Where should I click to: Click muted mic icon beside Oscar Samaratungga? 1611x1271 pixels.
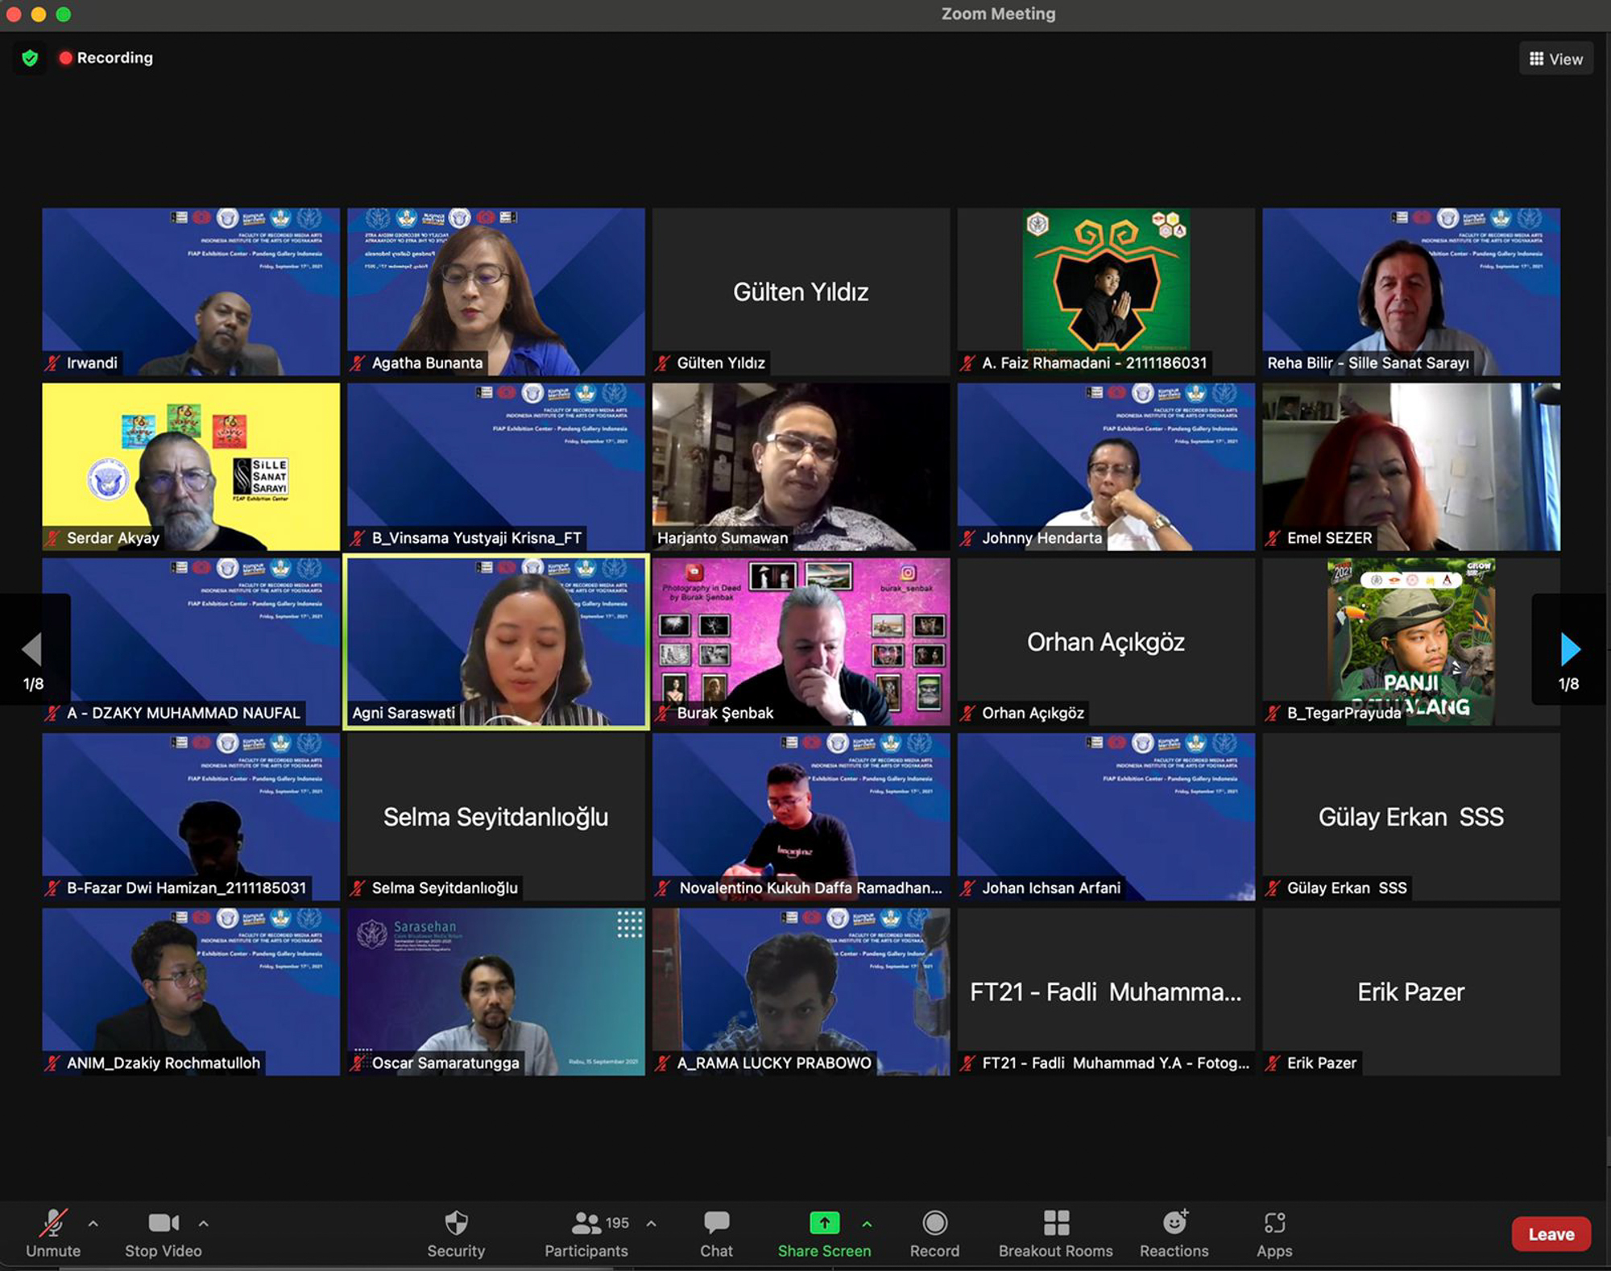coord(358,1062)
